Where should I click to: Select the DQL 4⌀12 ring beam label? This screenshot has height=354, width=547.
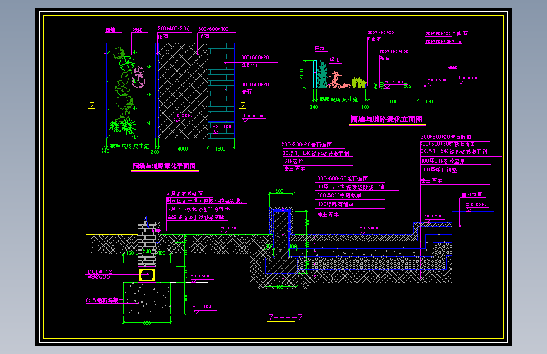pyautogui.click(x=100, y=271)
